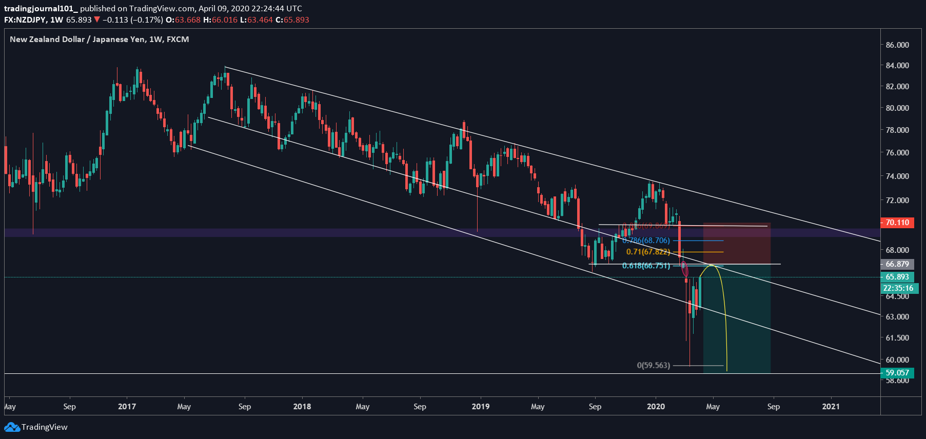
Task: Click the 0.786(68.706) Fibonacci level label
Action: (x=646, y=241)
